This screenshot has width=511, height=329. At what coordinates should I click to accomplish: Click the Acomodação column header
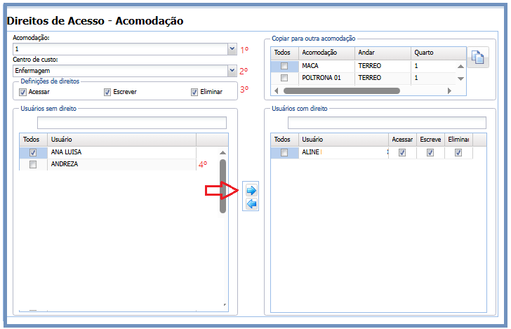325,53
